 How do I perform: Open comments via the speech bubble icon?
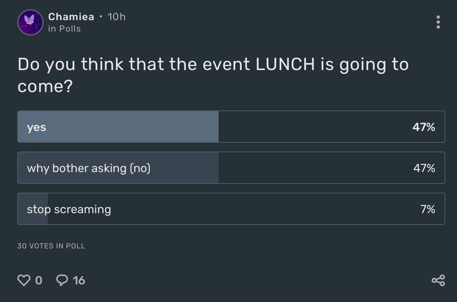(62, 280)
